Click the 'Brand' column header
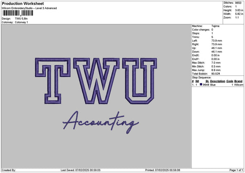245x173 pixels. 238,81
